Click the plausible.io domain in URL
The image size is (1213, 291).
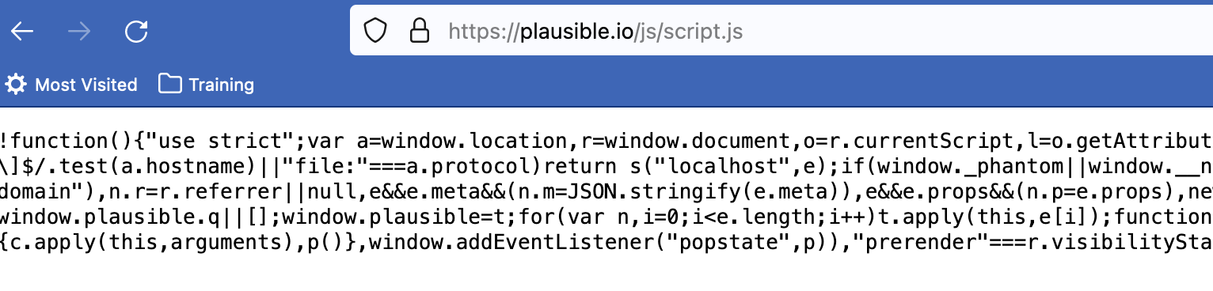576,32
